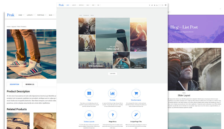
Task: Click the Unique Page Title feature title
Action: tap(136, 121)
